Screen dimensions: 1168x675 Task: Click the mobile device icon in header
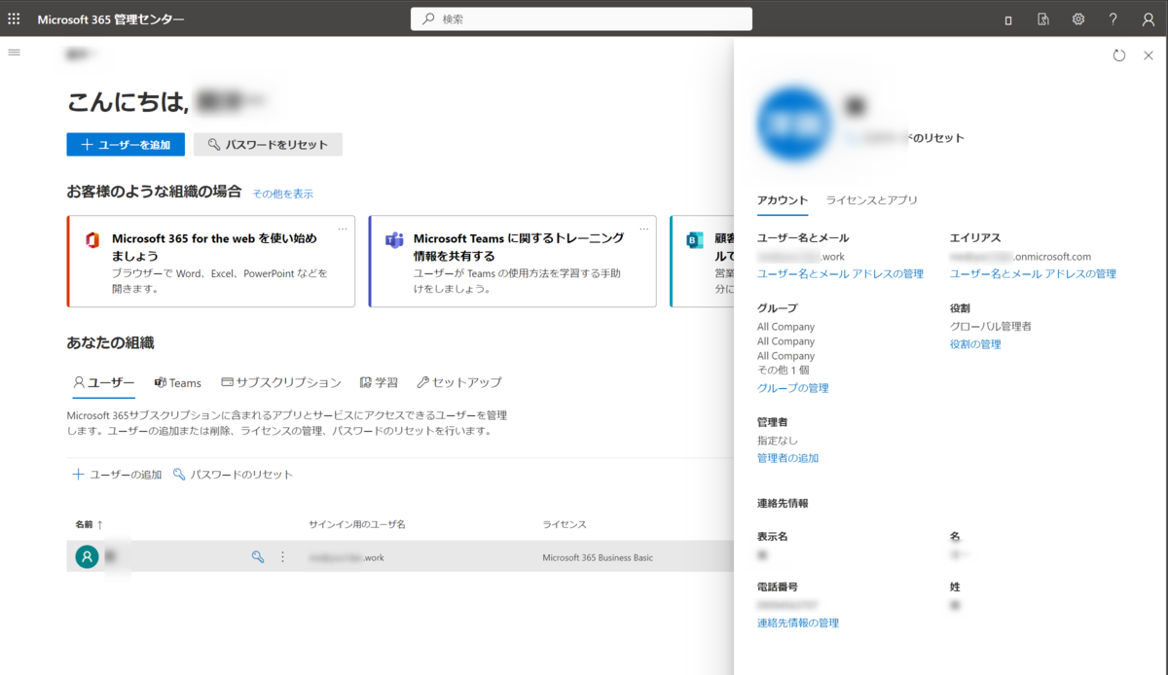(1008, 19)
